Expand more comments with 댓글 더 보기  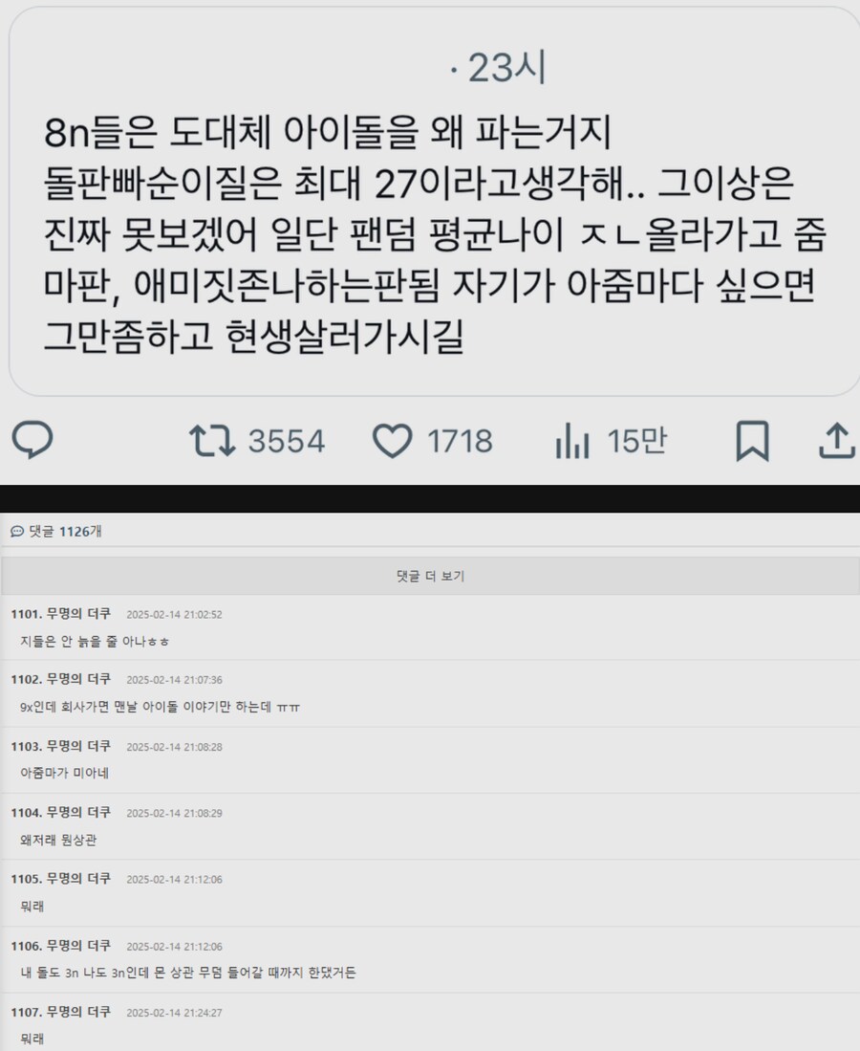(x=430, y=576)
